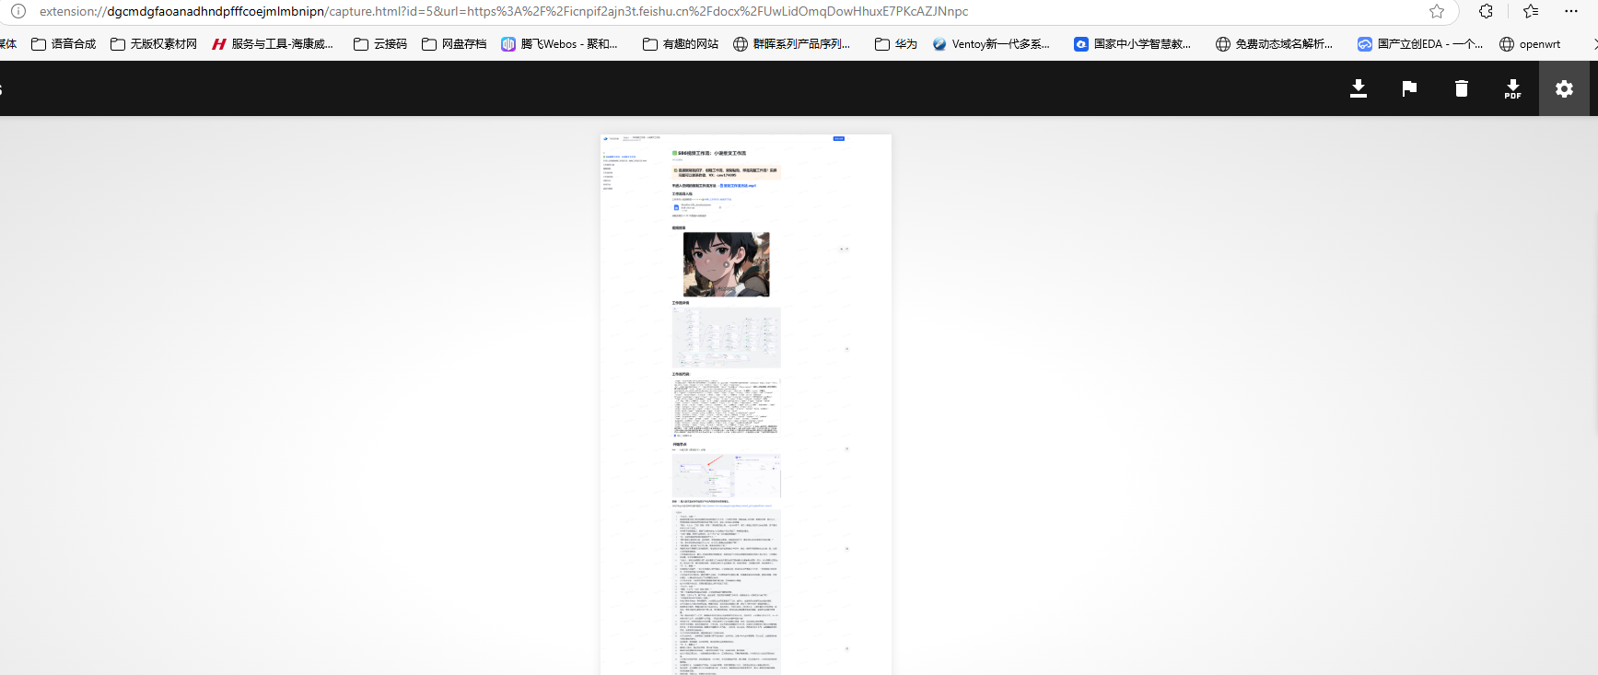
Task: Open the capture settings gear
Action: point(1564,88)
